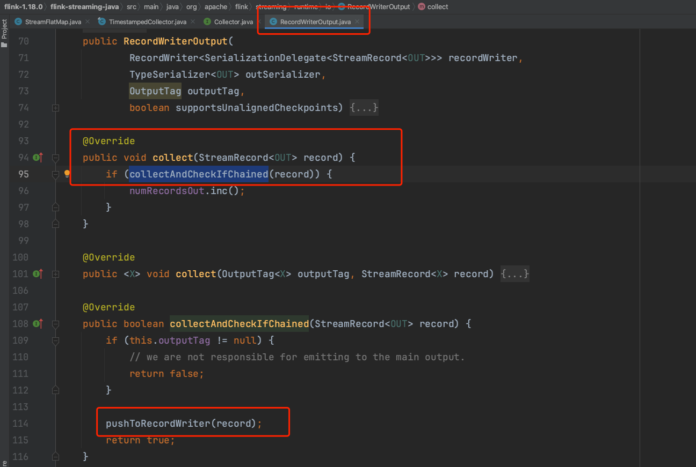Click numRecordsOut on line 96
The height and width of the screenshot is (467, 696).
pyautogui.click(x=167, y=191)
